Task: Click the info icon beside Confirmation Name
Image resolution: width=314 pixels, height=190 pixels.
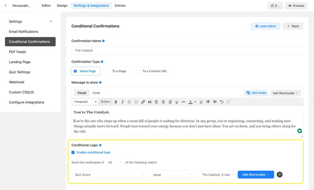Action: click(103, 41)
